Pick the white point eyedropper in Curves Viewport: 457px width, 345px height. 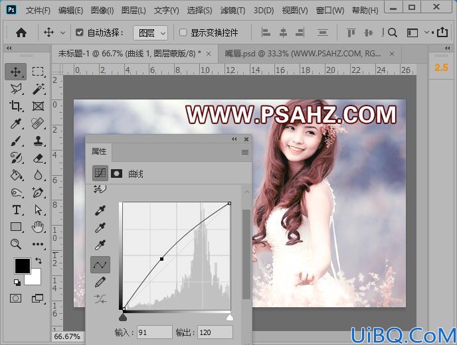point(100,245)
